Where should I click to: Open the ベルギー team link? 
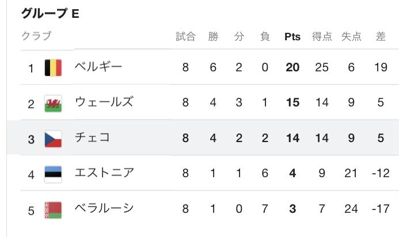[98, 67]
